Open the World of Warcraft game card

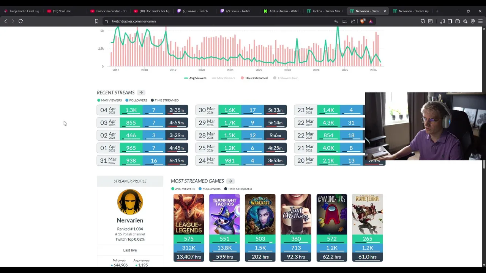(260, 227)
